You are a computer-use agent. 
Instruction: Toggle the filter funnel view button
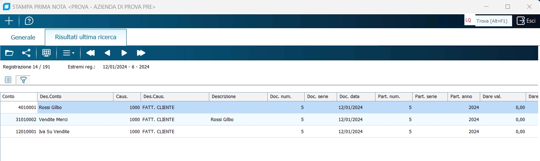click(x=23, y=80)
